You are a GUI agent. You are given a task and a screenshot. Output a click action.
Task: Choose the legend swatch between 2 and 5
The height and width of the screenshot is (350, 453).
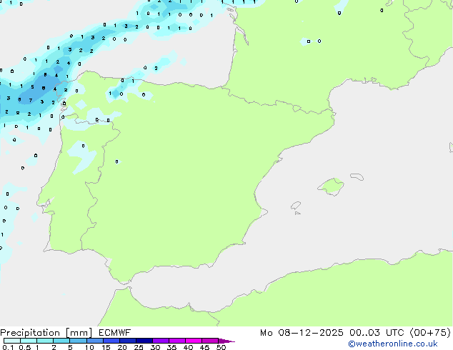click(61, 341)
